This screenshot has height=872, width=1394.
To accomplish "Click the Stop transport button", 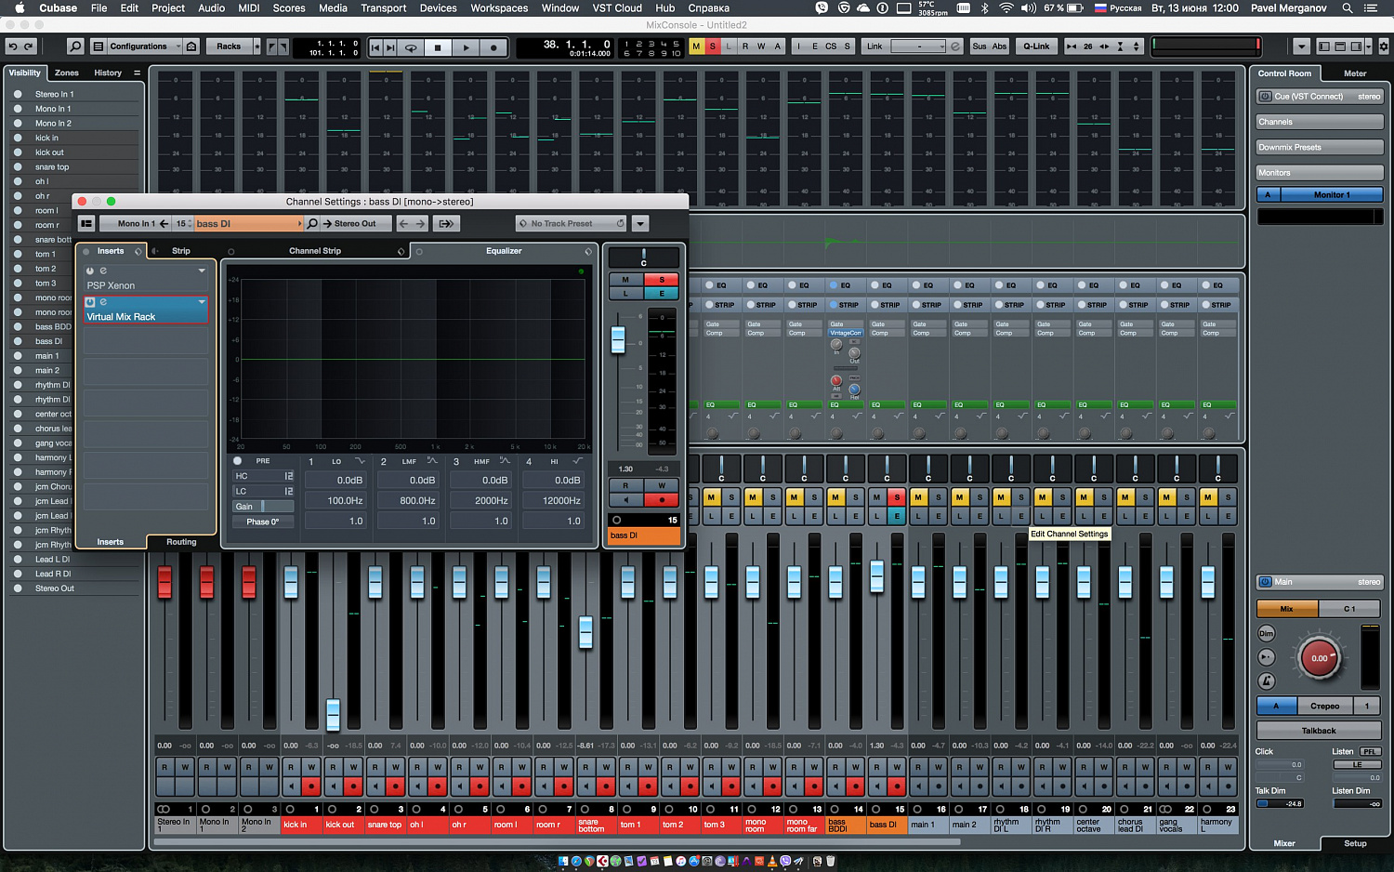I will coord(438,46).
